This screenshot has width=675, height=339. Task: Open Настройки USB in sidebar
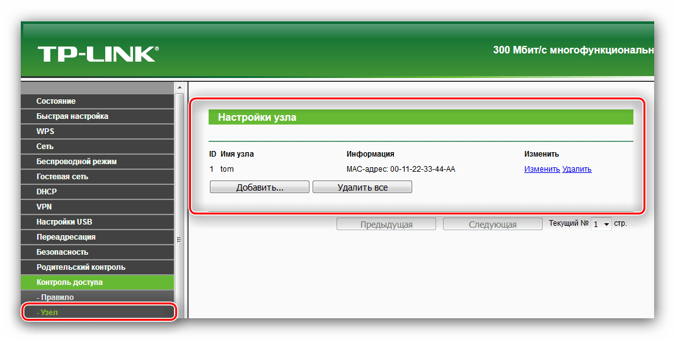(x=64, y=222)
